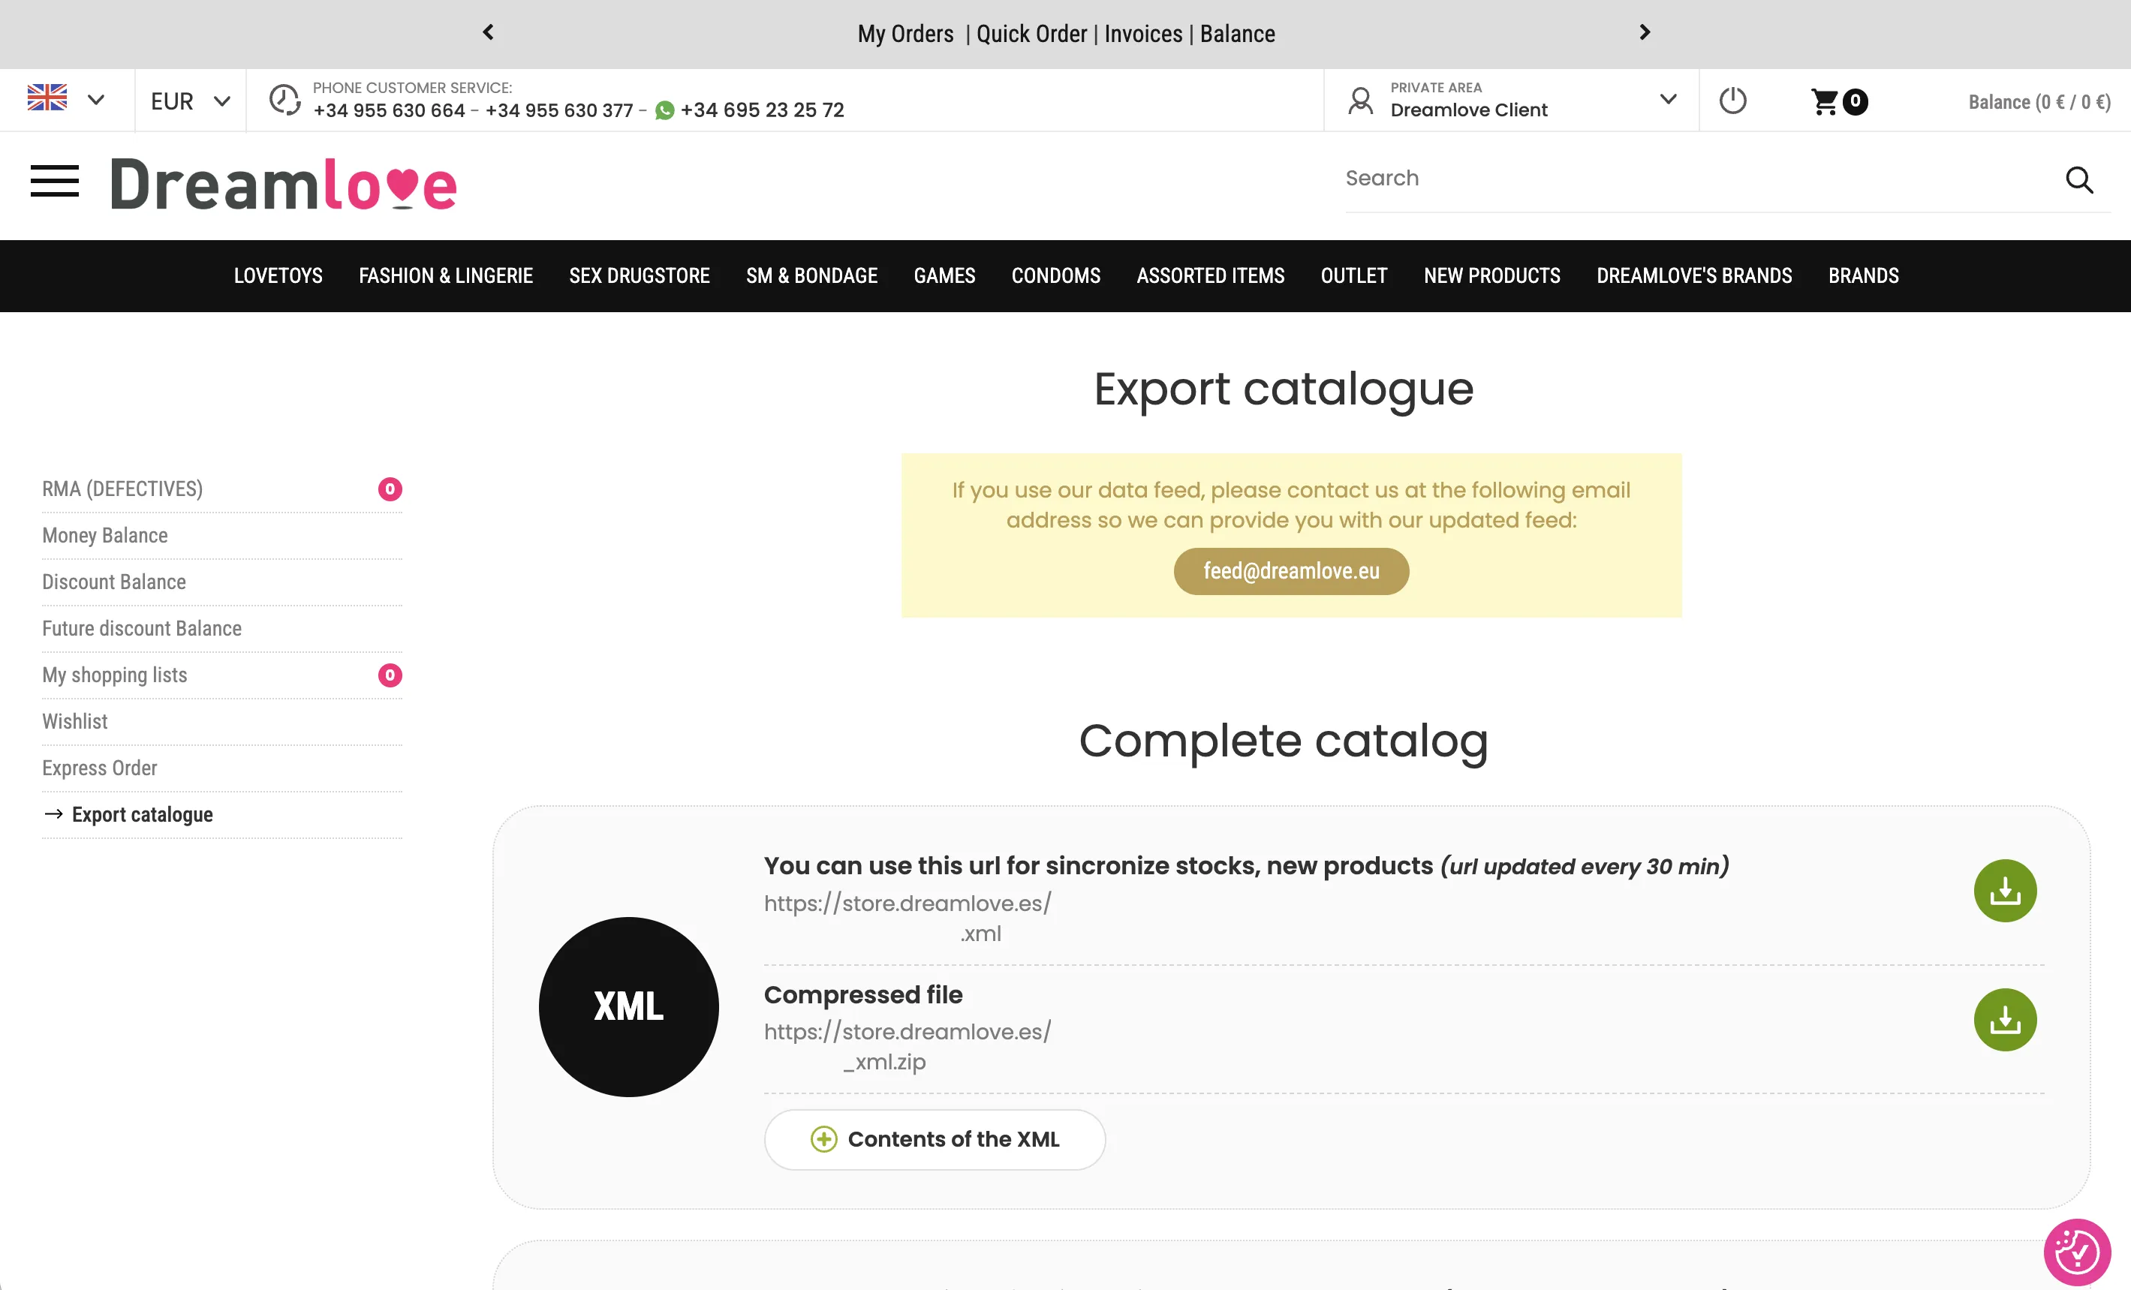
Task: Open Money Balance sidebar item
Action: [x=221, y=536]
